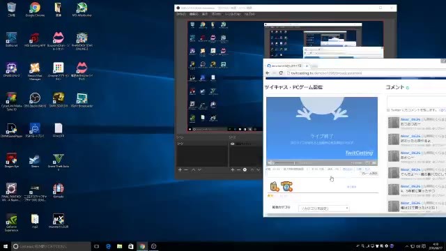The image size is (446, 251).
Task: Click the Cortana search box on the taskbar
Action: (51, 246)
